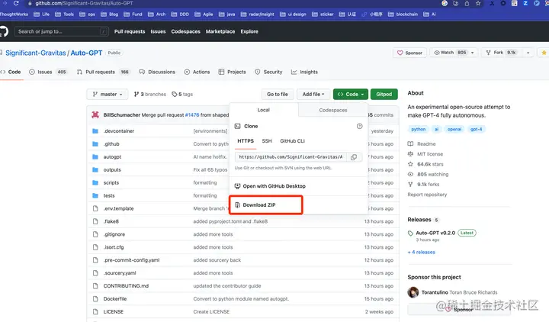Click the Torantulino avatar
This screenshot has height=322, width=549.
click(413, 292)
